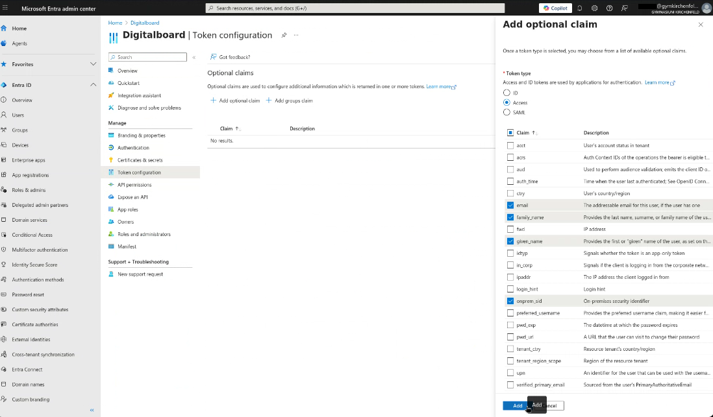
Task: Open the signed-in account avatar
Action: coord(706,8)
